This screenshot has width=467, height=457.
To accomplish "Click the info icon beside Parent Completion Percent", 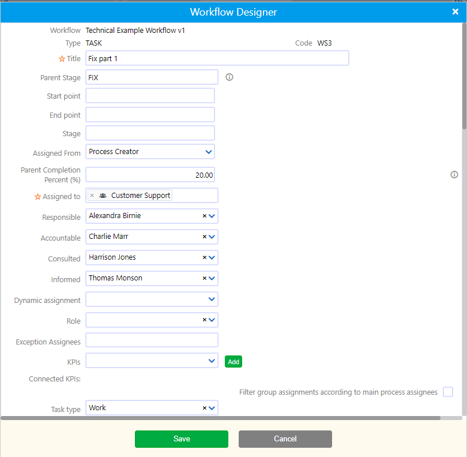I will click(454, 174).
